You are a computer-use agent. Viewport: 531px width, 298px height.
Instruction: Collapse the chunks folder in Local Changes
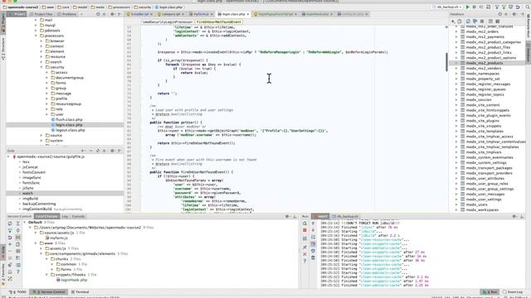point(46,259)
